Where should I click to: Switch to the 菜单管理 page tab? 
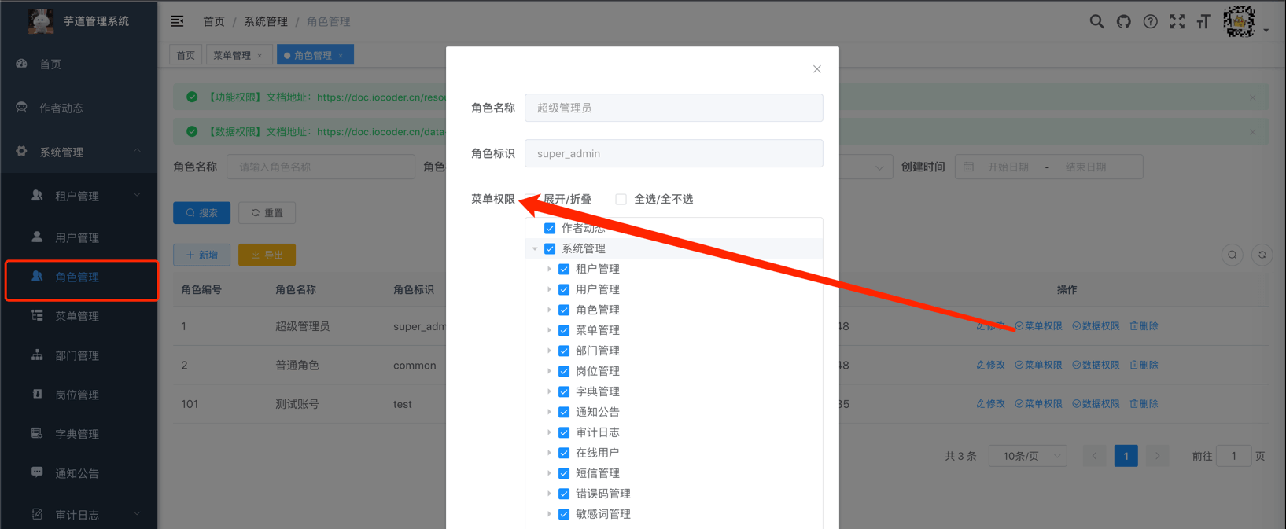[x=232, y=55]
